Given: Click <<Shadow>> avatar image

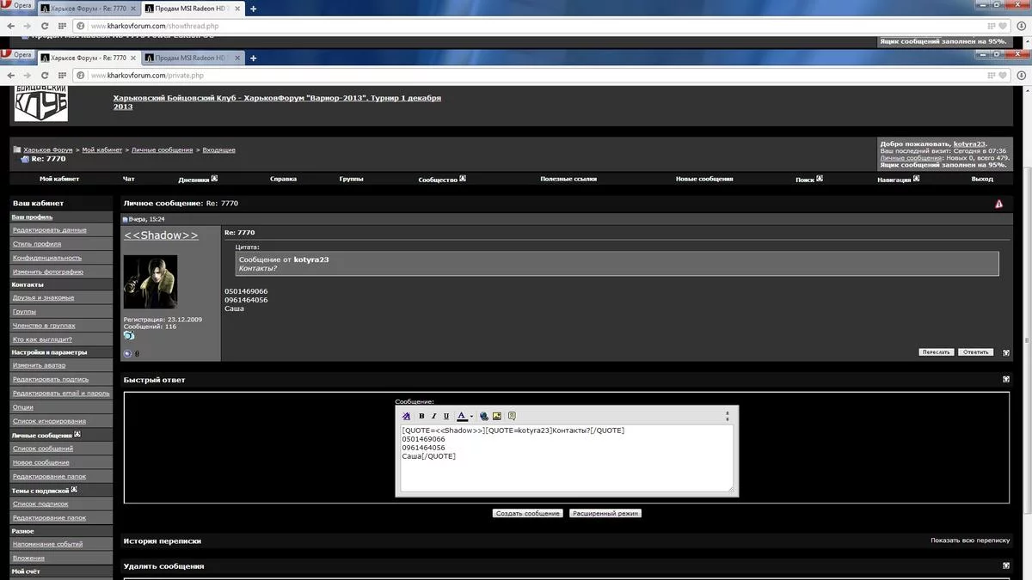Looking at the screenshot, I should (x=150, y=282).
